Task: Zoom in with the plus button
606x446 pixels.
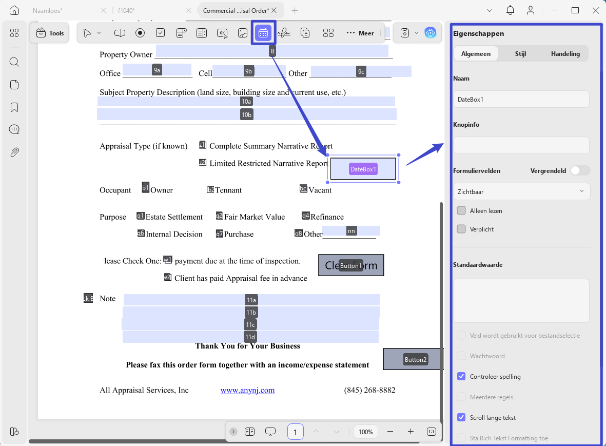Action: click(411, 432)
